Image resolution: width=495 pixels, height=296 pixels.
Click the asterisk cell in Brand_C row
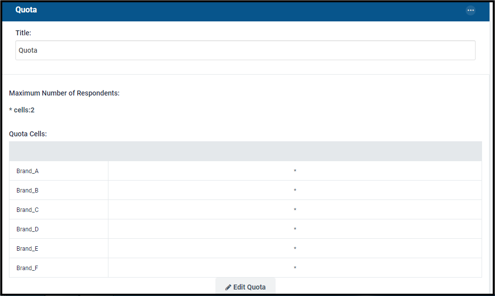(295, 209)
